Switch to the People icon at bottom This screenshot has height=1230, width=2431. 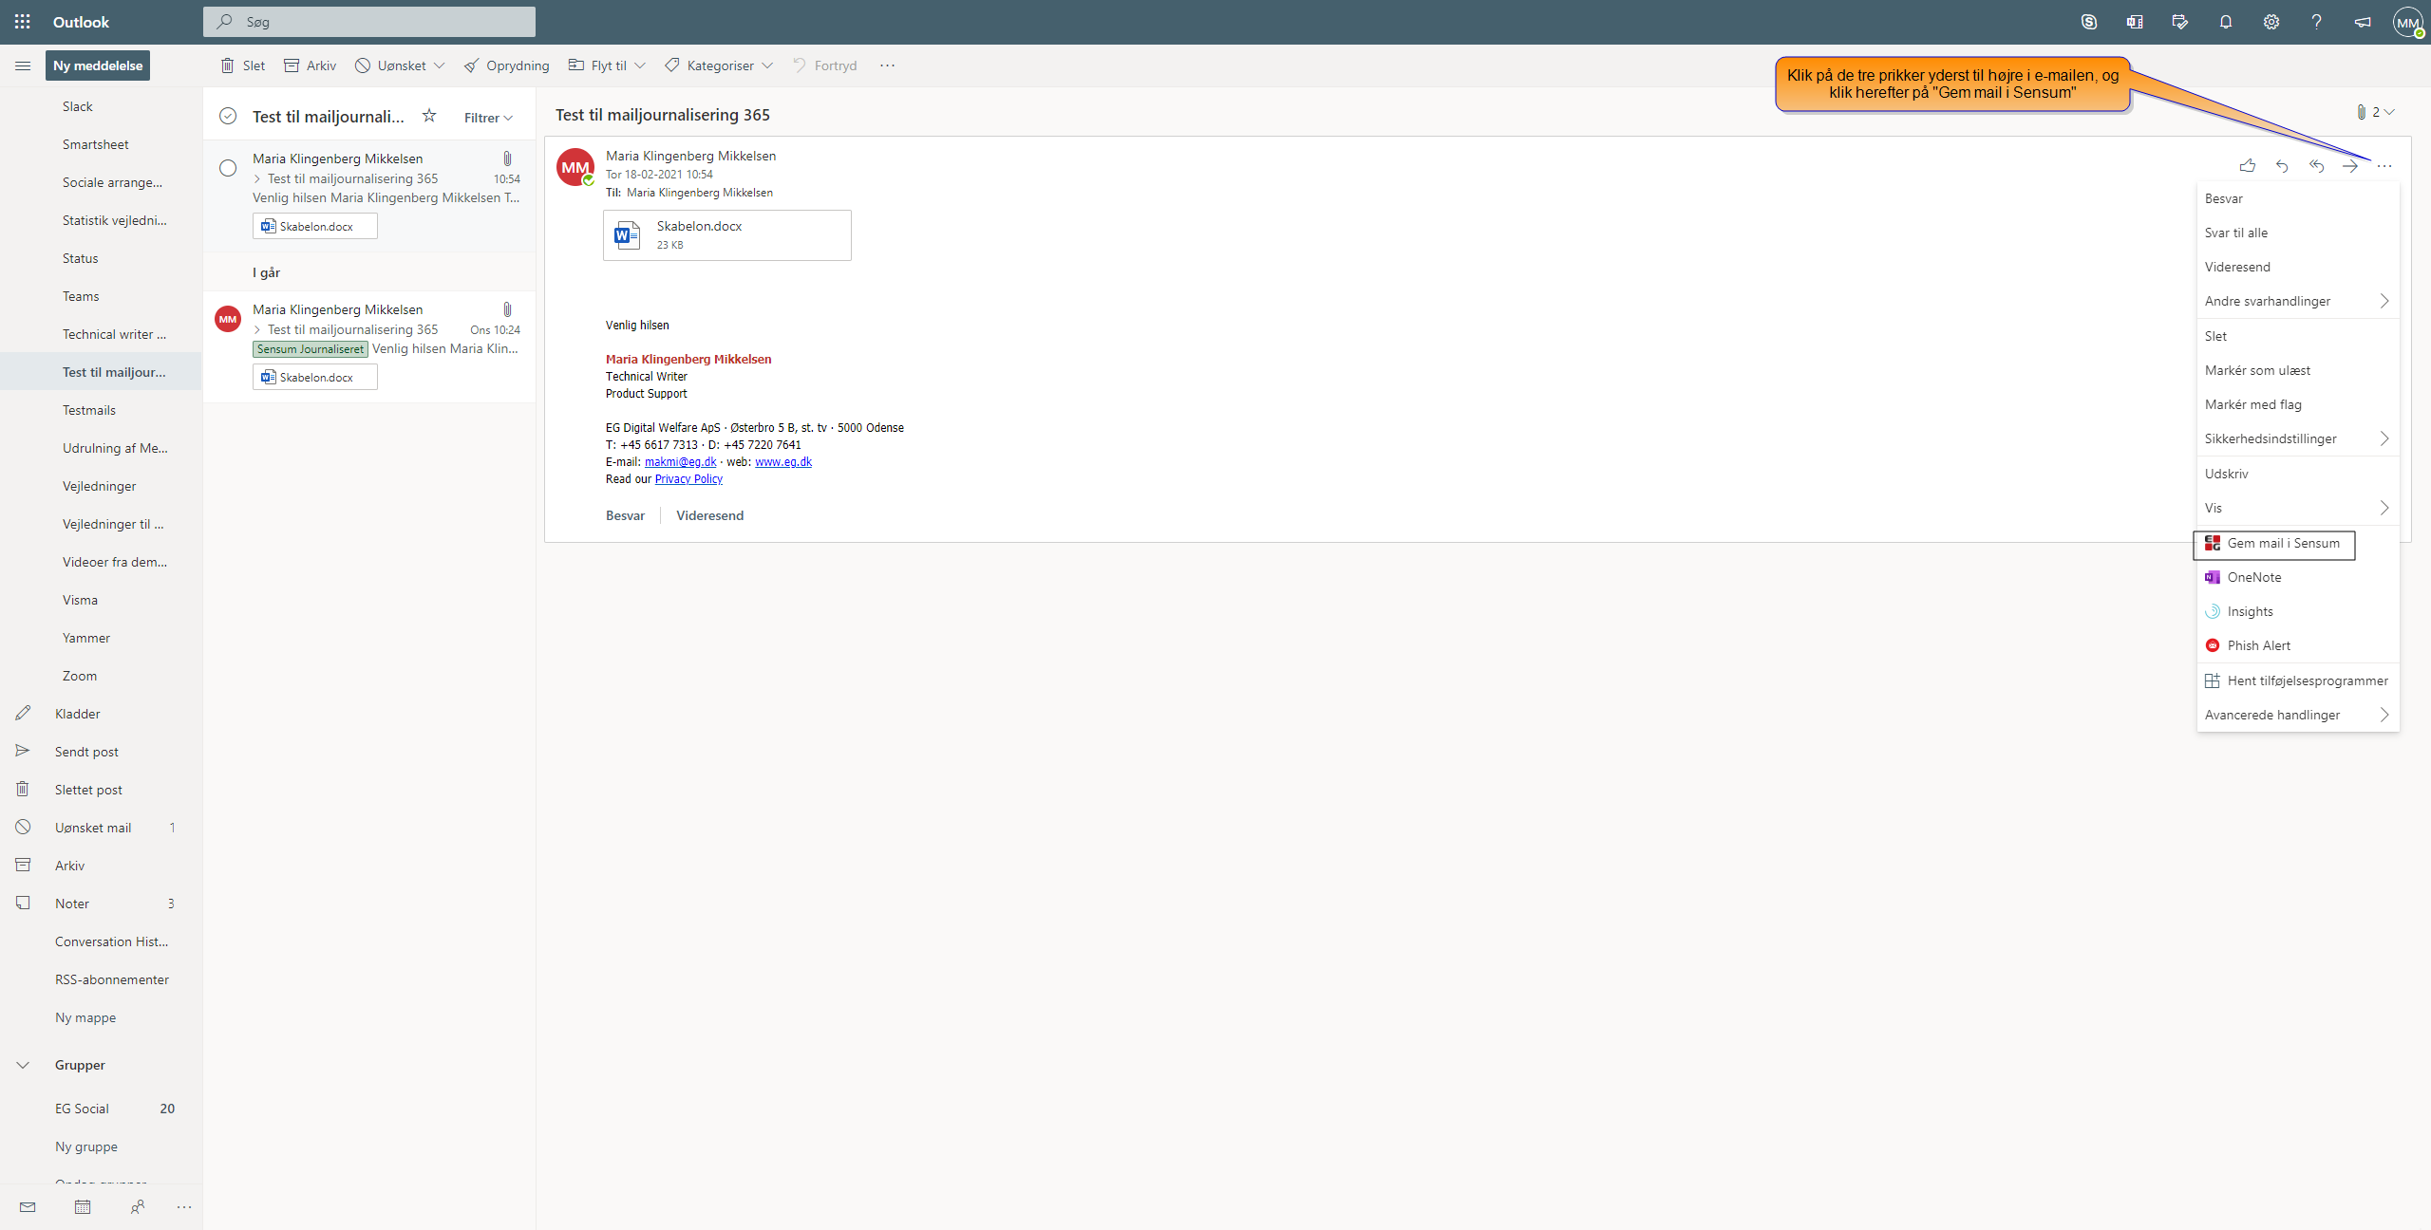point(138,1206)
